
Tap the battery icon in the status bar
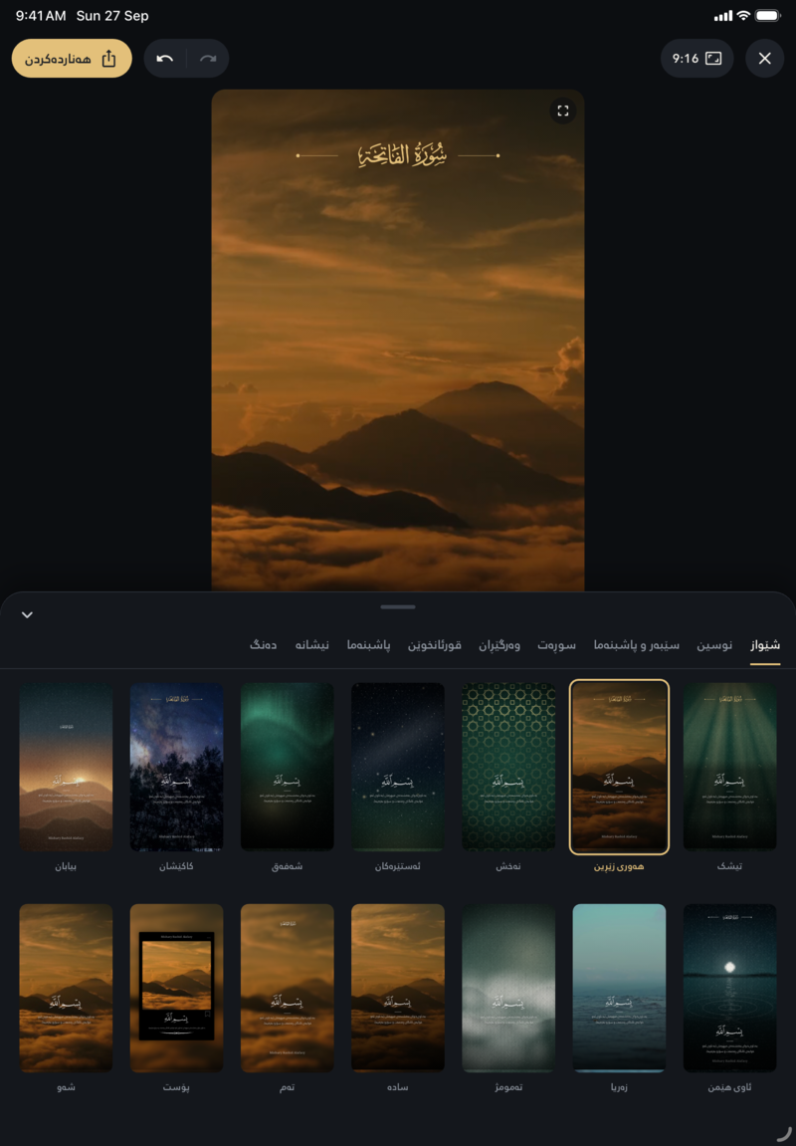point(768,15)
